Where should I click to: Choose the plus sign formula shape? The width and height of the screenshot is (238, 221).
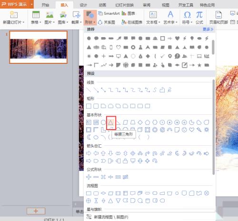(x=89, y=177)
